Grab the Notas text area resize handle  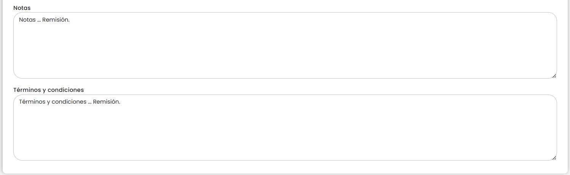(x=554, y=76)
